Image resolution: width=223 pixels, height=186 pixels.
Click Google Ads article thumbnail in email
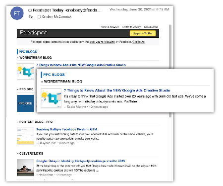pos(25,72)
